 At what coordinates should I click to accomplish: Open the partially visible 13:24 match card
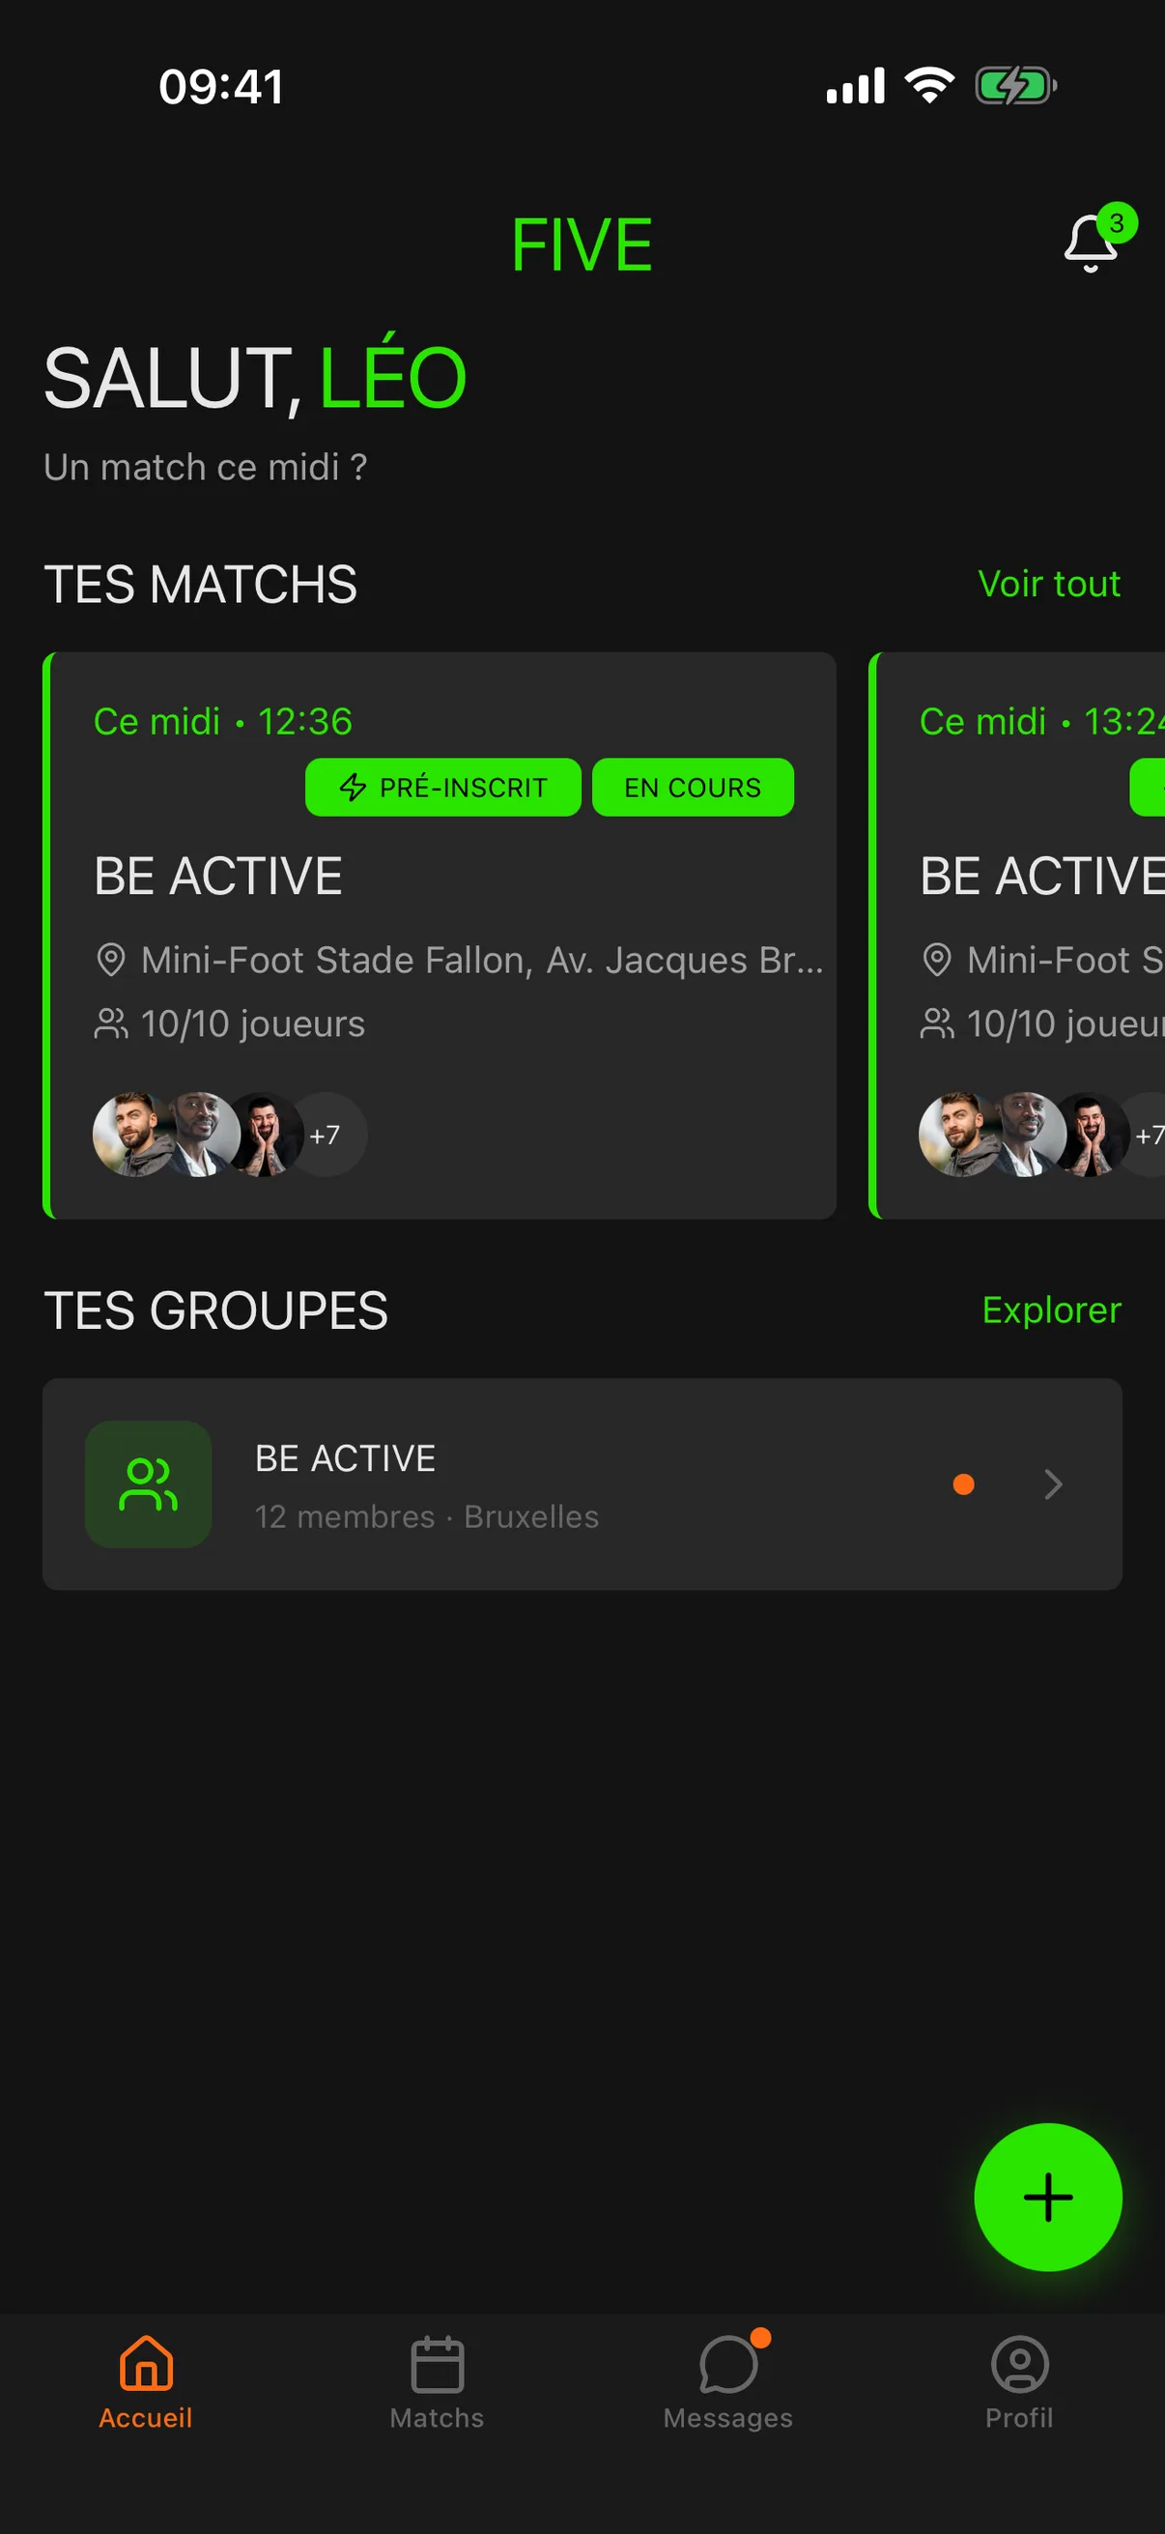click(1017, 935)
